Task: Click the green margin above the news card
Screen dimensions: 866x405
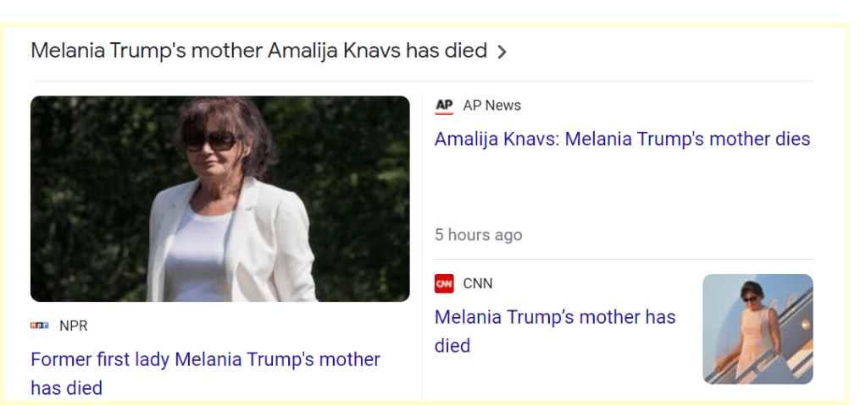Action: [424, 10]
